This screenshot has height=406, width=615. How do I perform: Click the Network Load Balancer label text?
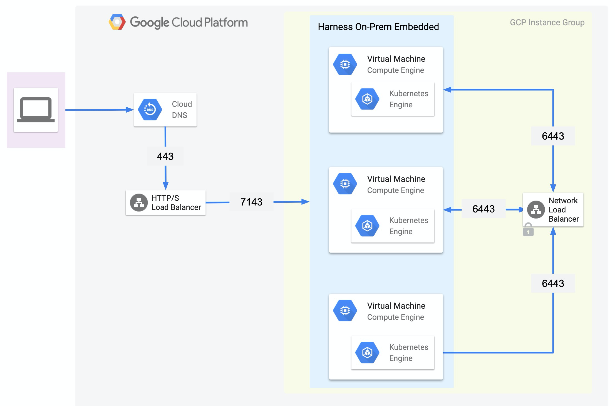(x=564, y=210)
